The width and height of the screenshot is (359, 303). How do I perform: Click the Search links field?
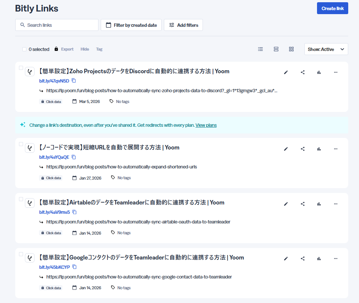57,25
